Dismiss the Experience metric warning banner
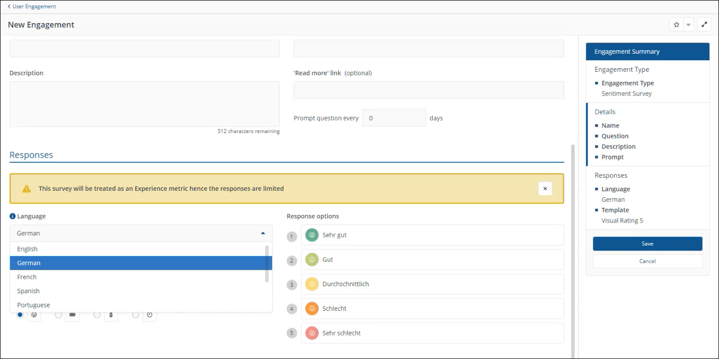 545,189
